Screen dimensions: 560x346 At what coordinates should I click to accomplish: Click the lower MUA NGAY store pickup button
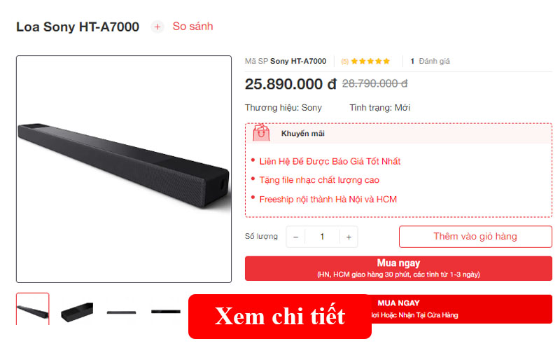pyautogui.click(x=462, y=309)
